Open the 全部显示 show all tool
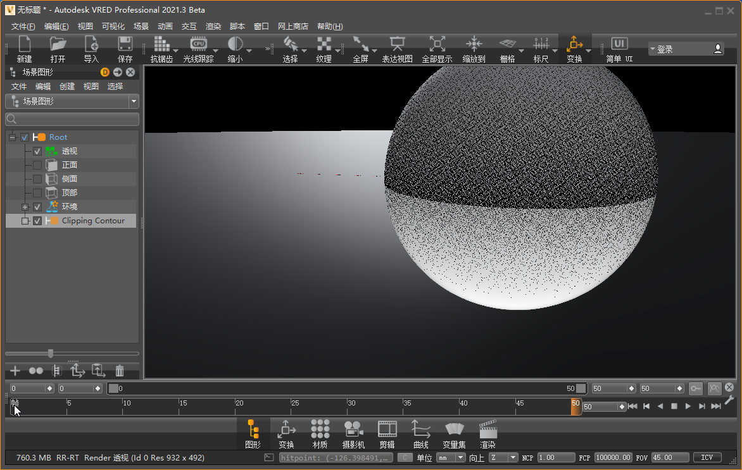 [x=437, y=44]
